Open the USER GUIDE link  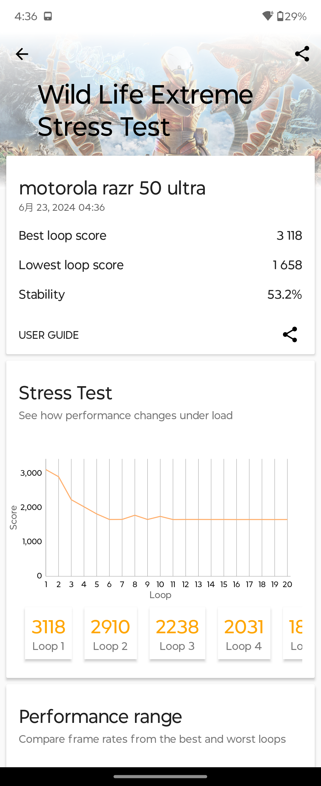coord(49,335)
